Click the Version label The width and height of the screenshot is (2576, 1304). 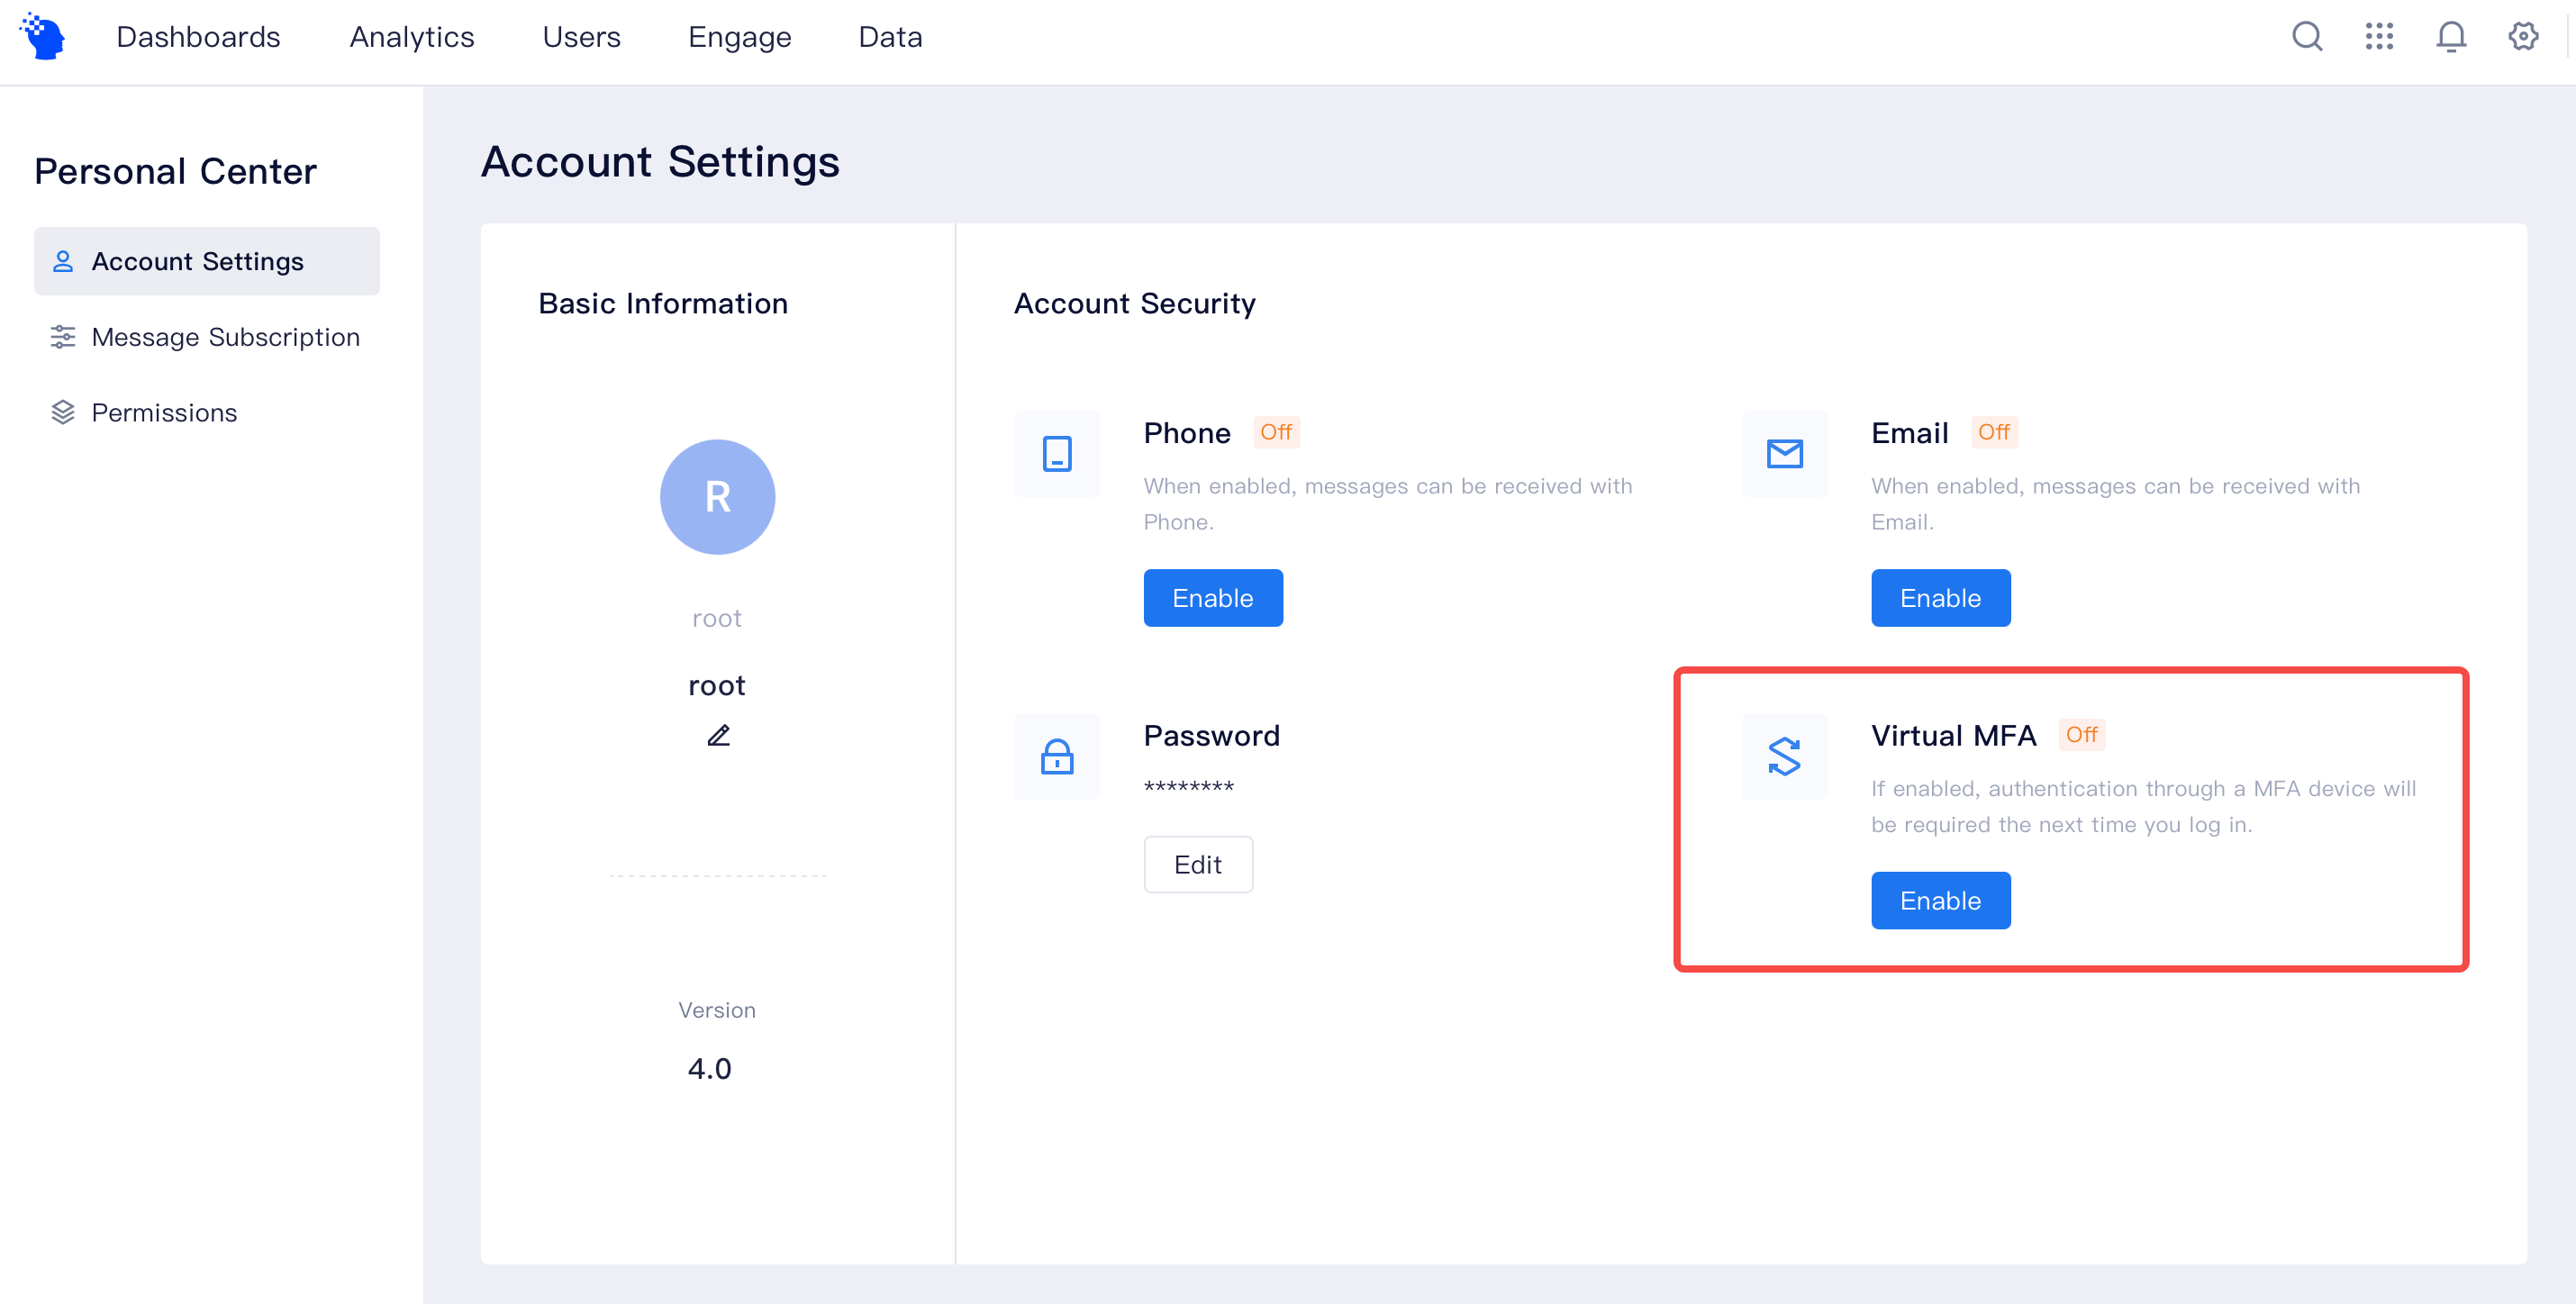[x=717, y=1010]
